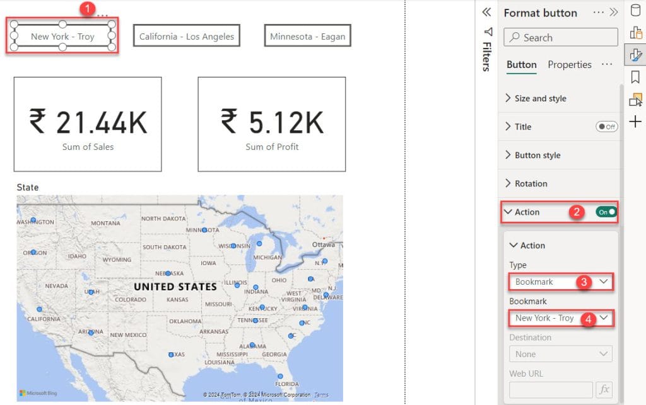The image size is (646, 405).
Task: Collapse the Format button pane with double chevron
Action: click(613, 12)
